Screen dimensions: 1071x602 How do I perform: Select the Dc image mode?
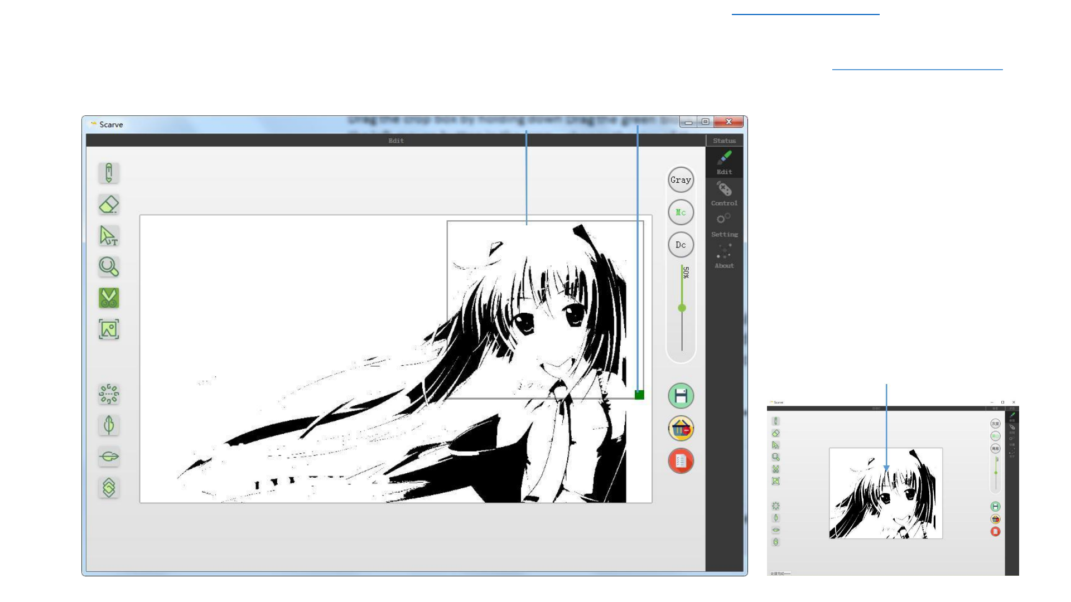coord(681,245)
